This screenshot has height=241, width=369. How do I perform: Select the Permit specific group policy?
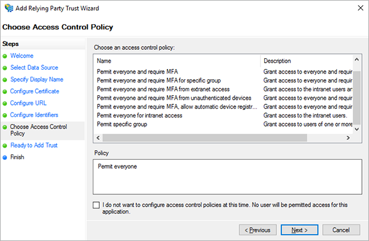(x=122, y=124)
